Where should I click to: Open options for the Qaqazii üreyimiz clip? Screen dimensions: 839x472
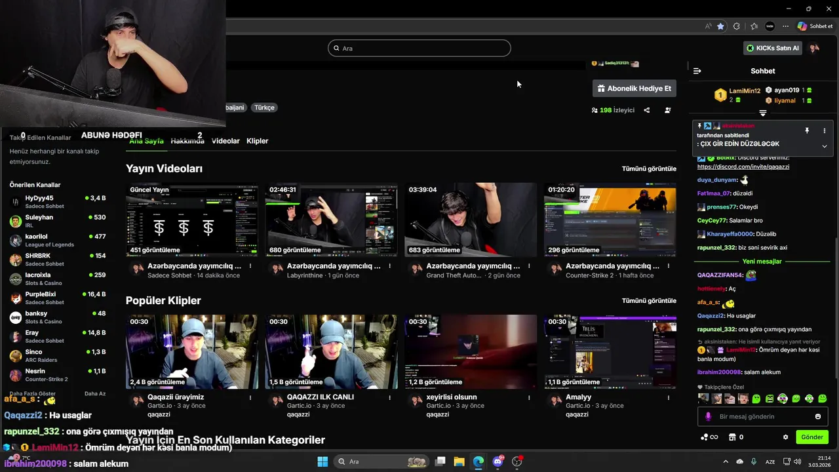(250, 397)
